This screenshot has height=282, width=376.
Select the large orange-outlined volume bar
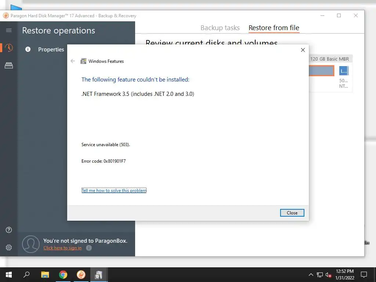pos(321,71)
